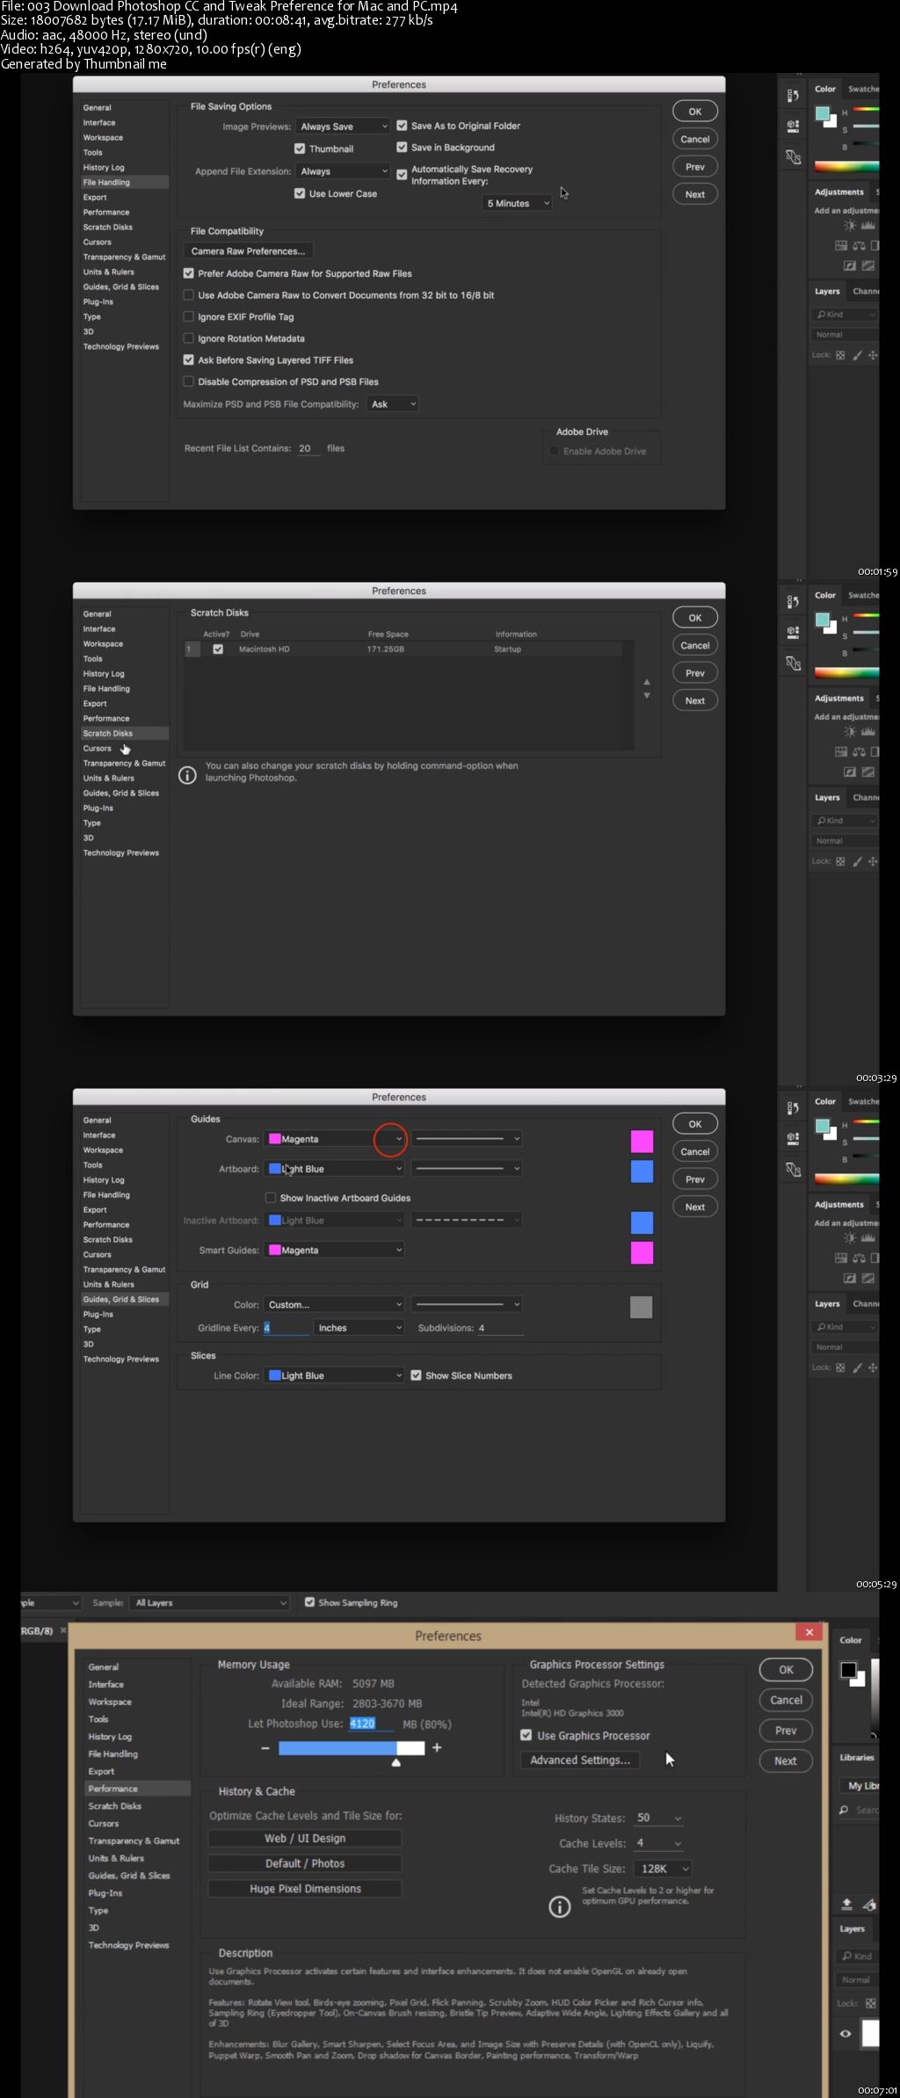Decrease memory with minus icon
The width and height of the screenshot is (900, 2098).
[x=265, y=1748]
